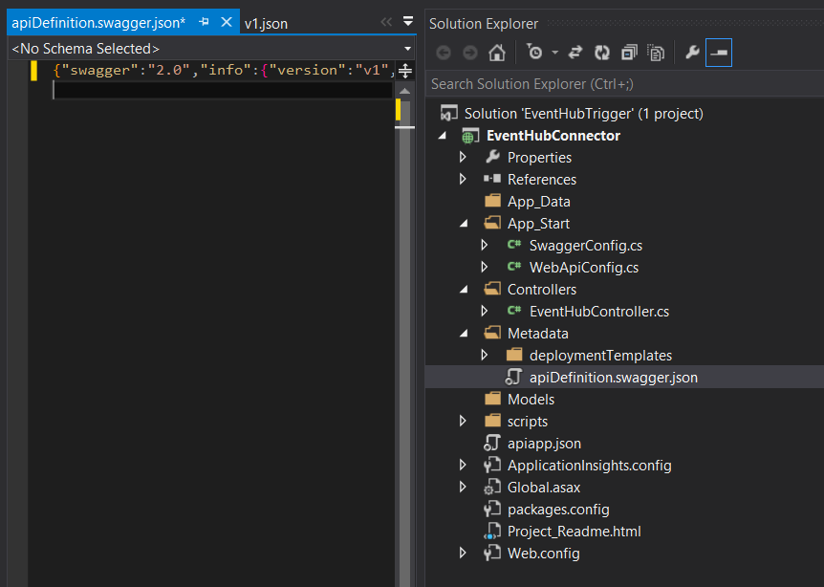This screenshot has height=587, width=824.
Task: Toggle the Show All Files button
Action: tap(656, 54)
